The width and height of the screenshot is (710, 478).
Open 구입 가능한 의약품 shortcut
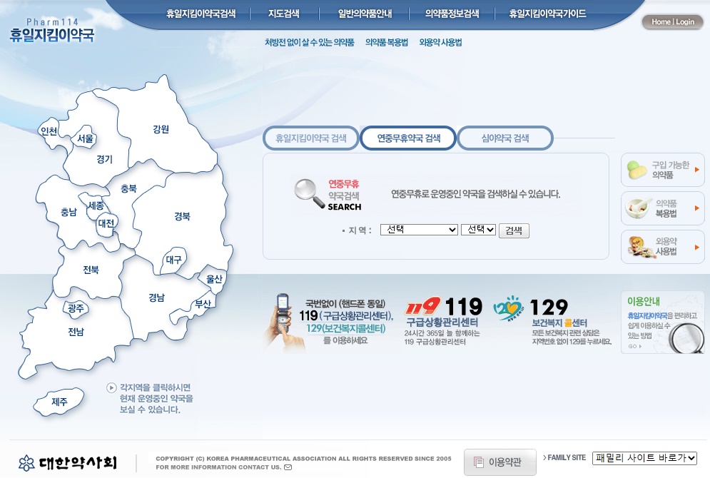point(662,170)
